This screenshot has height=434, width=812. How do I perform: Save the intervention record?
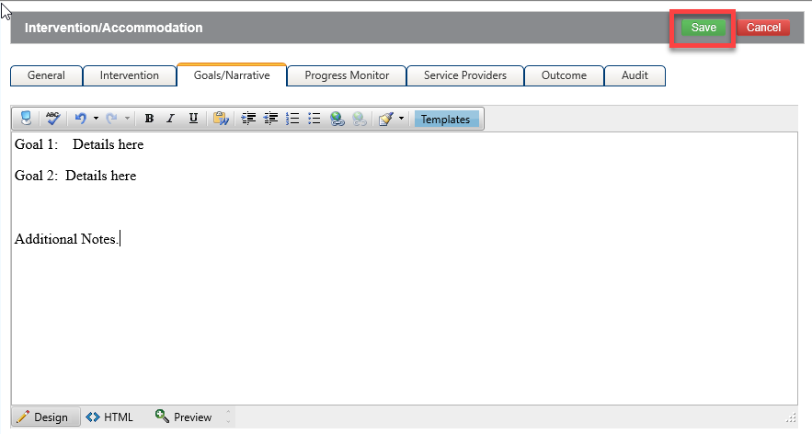pos(703,28)
